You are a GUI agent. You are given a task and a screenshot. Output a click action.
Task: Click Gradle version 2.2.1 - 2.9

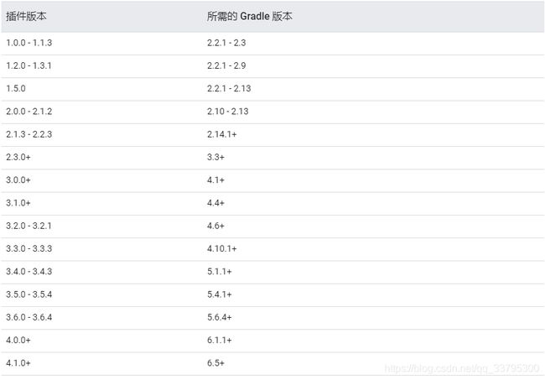226,65
